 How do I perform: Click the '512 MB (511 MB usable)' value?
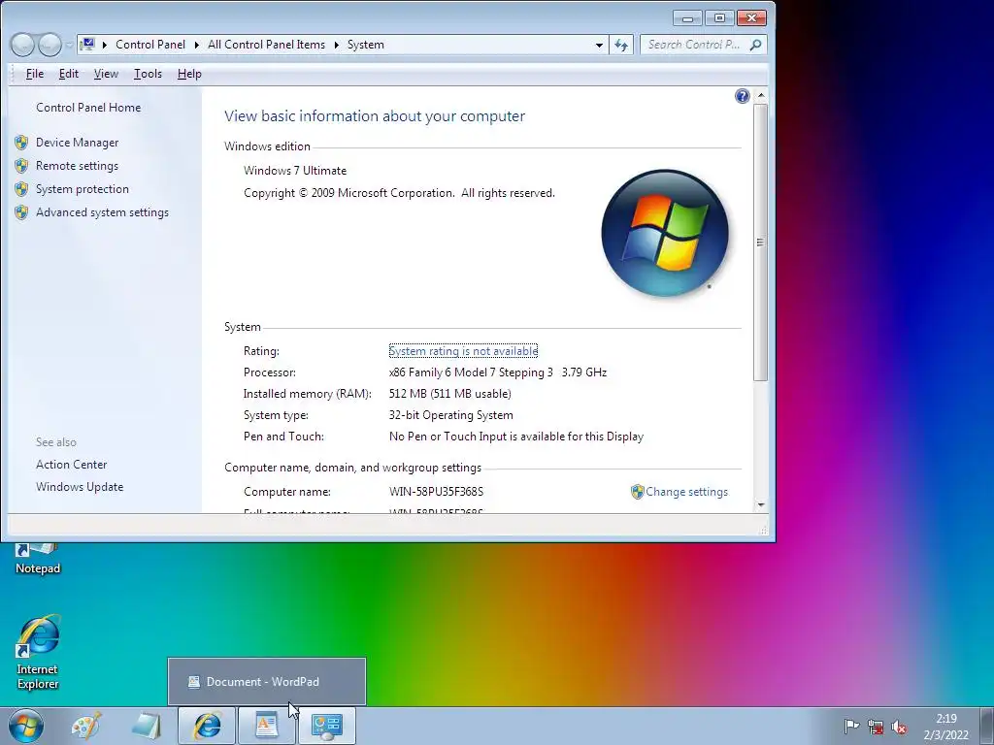tap(450, 394)
